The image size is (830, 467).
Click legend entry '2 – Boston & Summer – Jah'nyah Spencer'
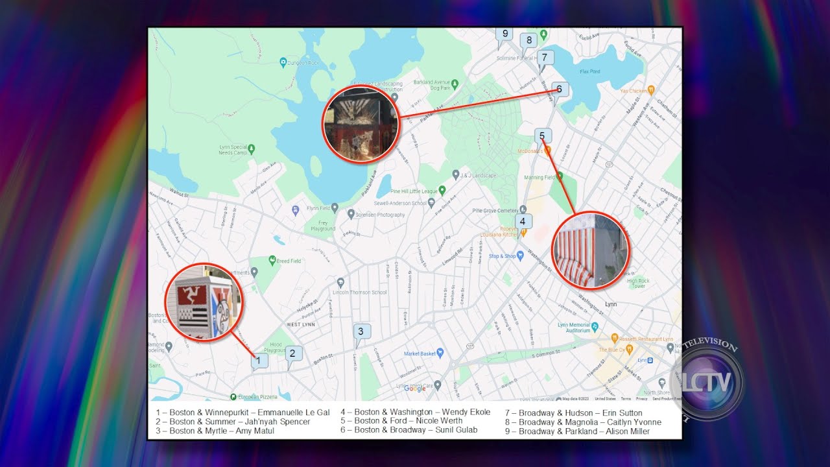pos(233,422)
